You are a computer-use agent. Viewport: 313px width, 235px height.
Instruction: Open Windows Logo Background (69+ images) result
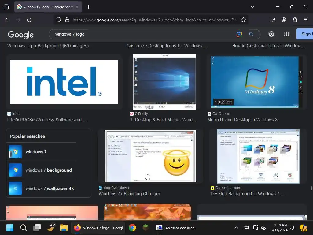48,46
